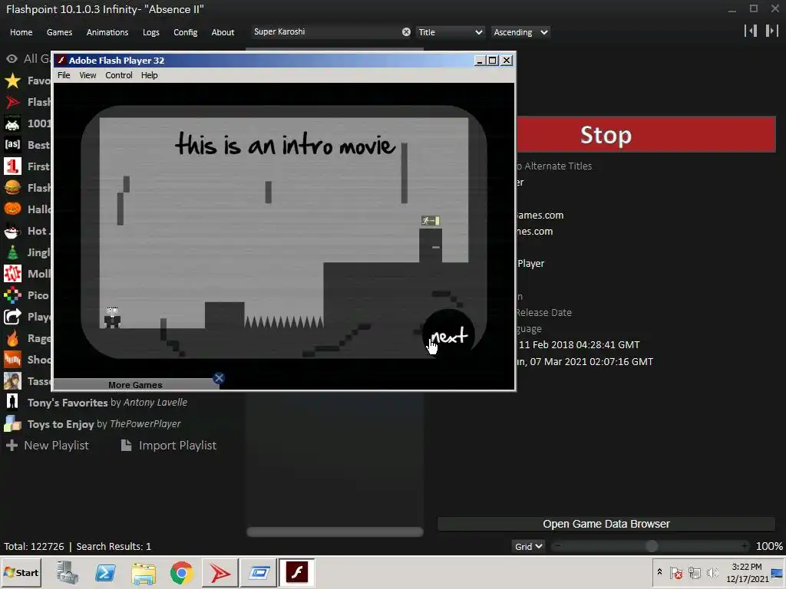
Task: Create a New Playlist
Action: 48,446
